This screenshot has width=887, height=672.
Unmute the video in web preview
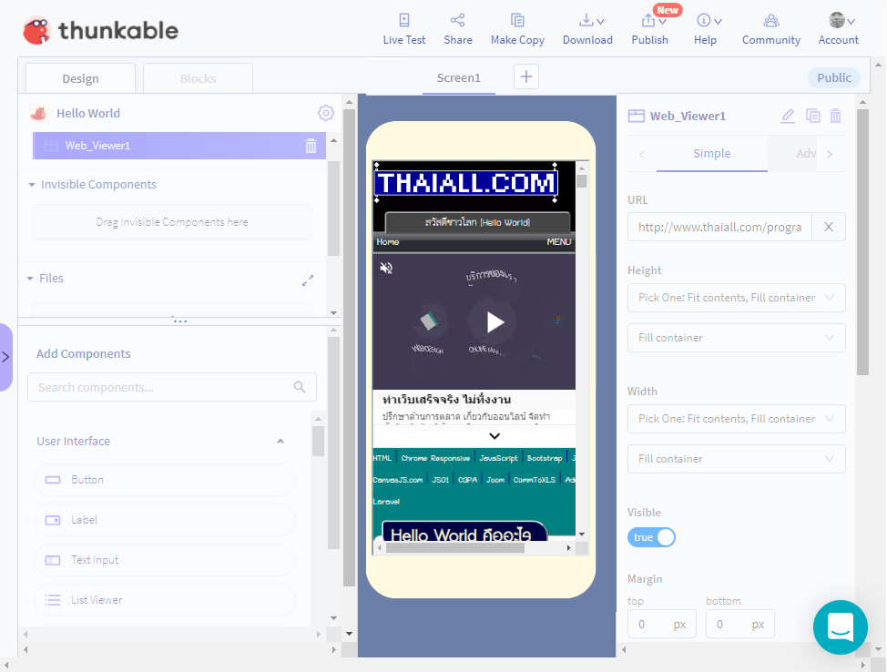(386, 268)
